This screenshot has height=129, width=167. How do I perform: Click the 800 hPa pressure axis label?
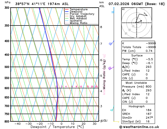pos(7,121)
